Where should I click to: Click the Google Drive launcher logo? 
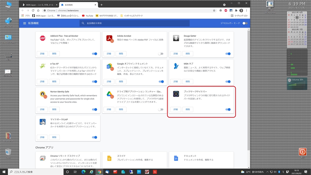109,94
